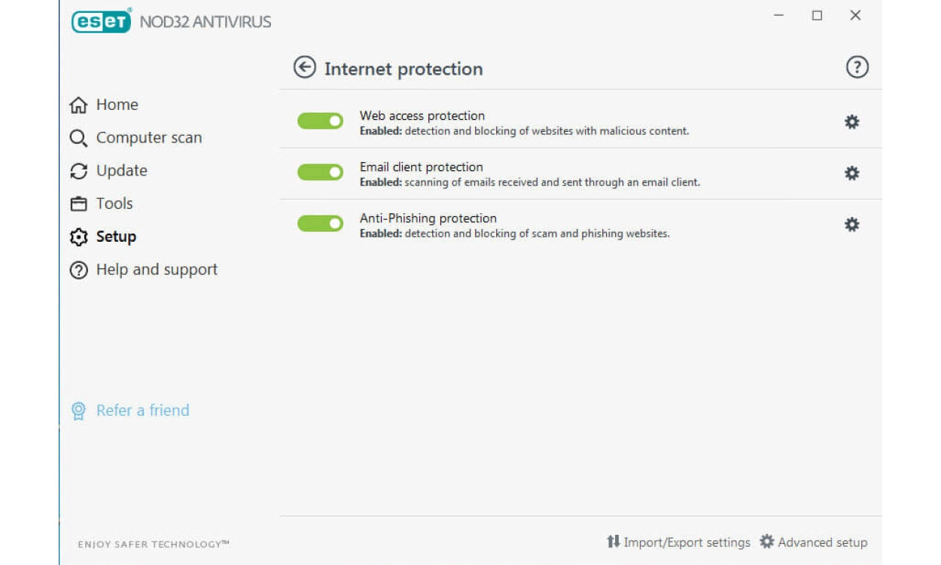Image resolution: width=941 pixels, height=565 pixels.
Task: Open Email client protection gear settings
Action: tap(851, 173)
